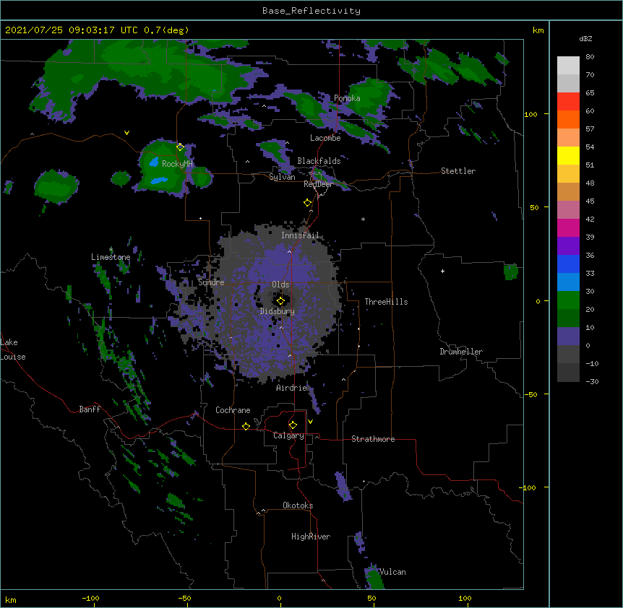Image resolution: width=623 pixels, height=608 pixels.
Task: Click the Calgary city label
Action: [x=288, y=435]
